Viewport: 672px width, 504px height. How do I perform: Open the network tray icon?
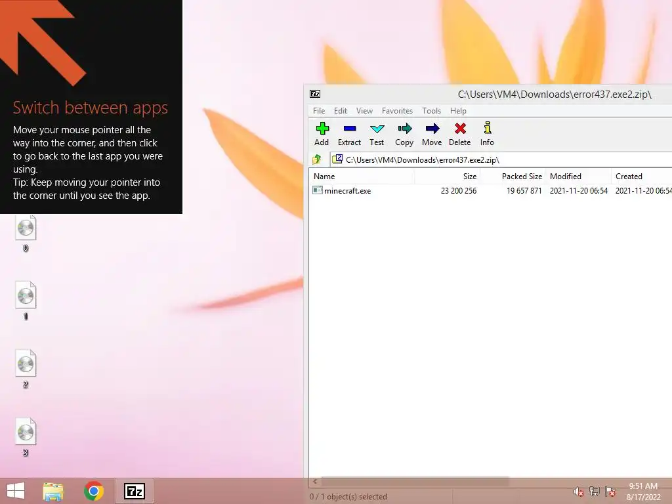click(x=595, y=492)
